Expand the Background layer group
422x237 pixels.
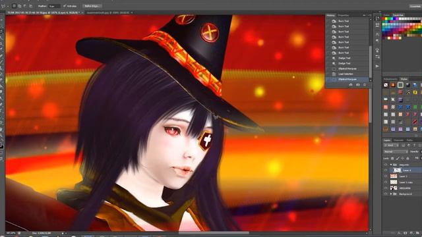tap(391, 194)
